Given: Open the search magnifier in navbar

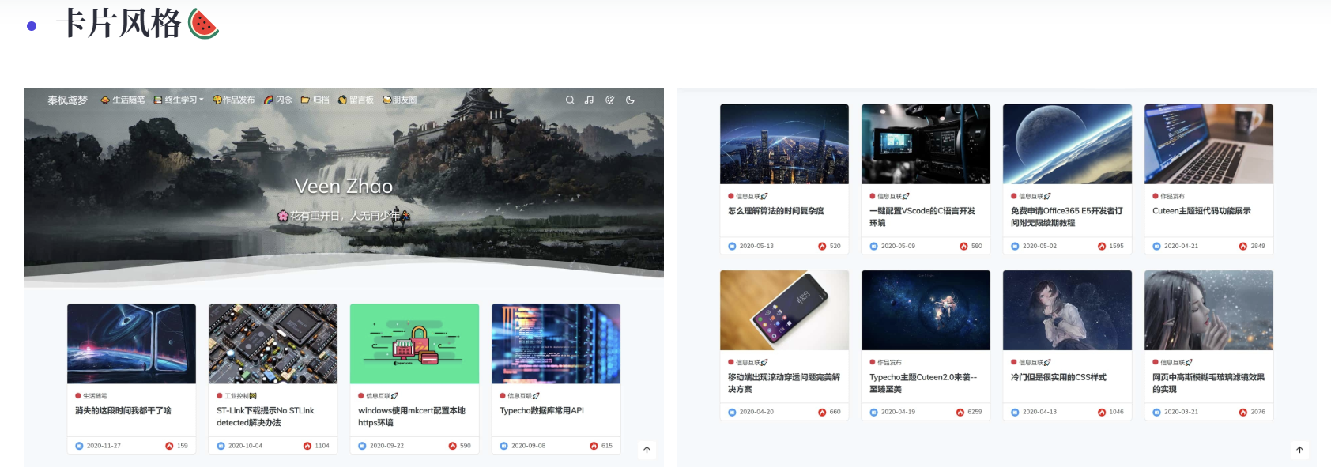Looking at the screenshot, I should click(x=570, y=100).
